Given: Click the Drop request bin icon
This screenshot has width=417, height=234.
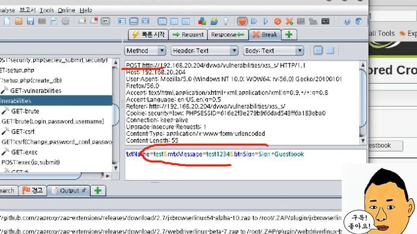Looking at the screenshot, I should (278, 21).
